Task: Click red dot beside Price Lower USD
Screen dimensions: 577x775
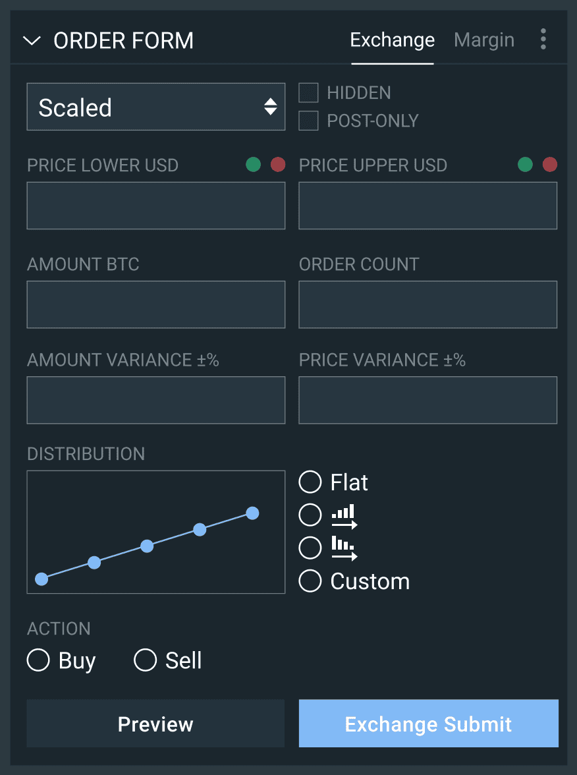Action: coord(278,164)
